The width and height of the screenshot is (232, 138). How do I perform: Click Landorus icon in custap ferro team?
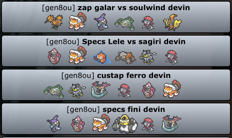(x=172, y=89)
